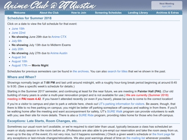
Task: Click the bold Movie Night text
Action: pyautogui.click(x=40, y=65)
